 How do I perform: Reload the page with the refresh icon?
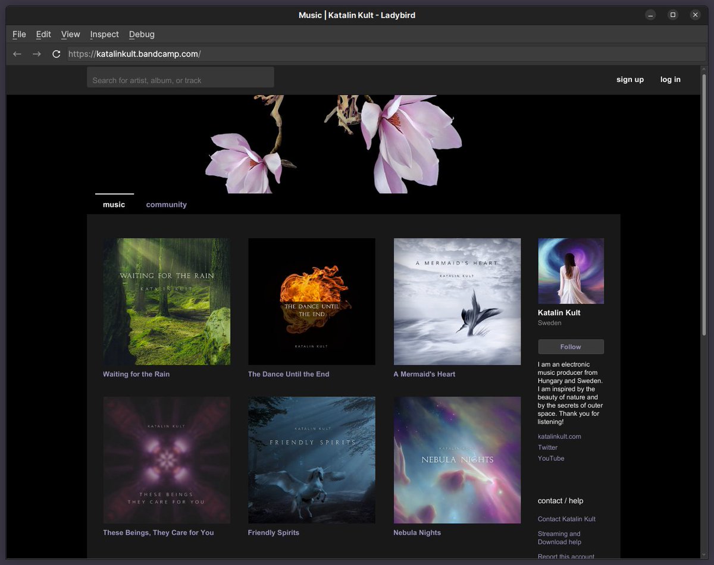pyautogui.click(x=57, y=54)
